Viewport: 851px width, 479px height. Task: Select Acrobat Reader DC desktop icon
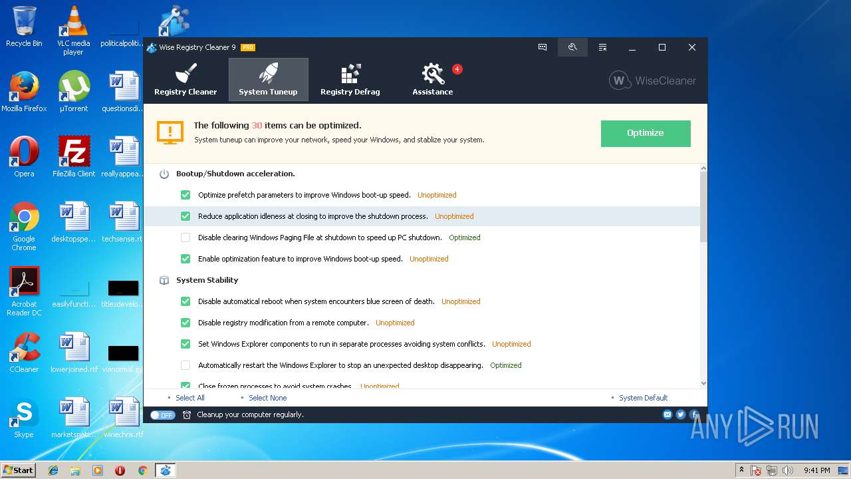24,291
